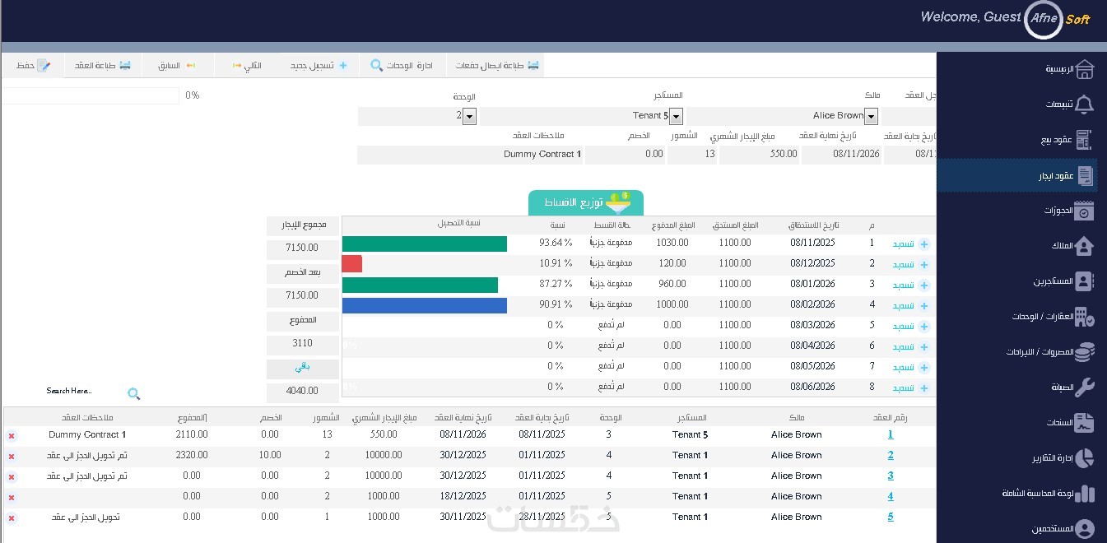Expand the الوحدة unit dropdown showing 2
Image resolution: width=1107 pixels, height=543 pixels.
[x=469, y=116]
